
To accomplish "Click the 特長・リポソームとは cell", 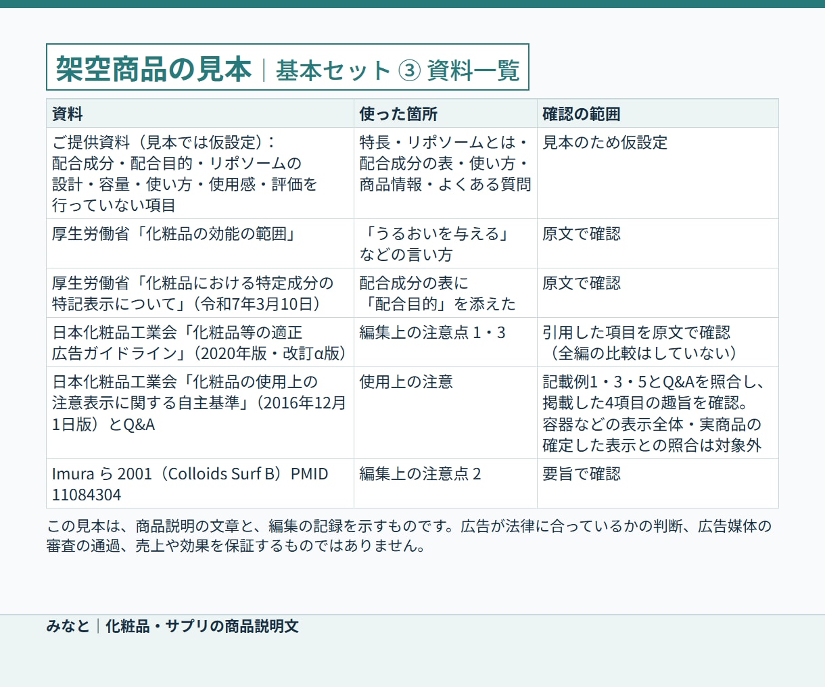I will click(446, 173).
